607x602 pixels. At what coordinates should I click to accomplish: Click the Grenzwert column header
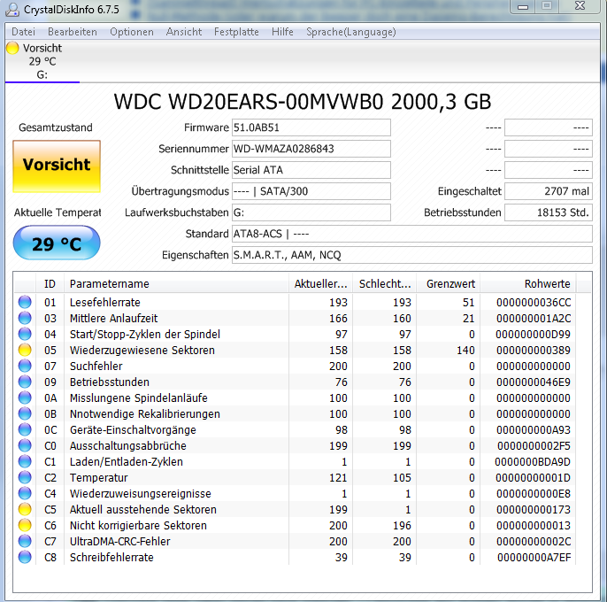[x=449, y=284]
